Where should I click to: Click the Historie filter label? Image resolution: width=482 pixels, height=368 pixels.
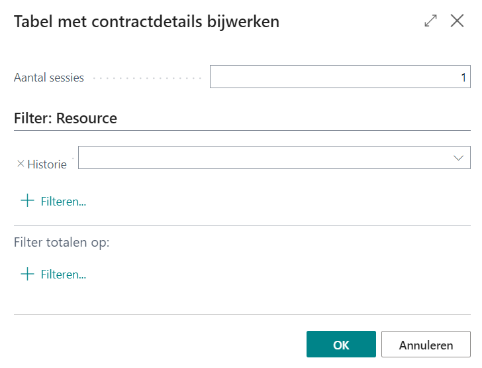(47, 164)
